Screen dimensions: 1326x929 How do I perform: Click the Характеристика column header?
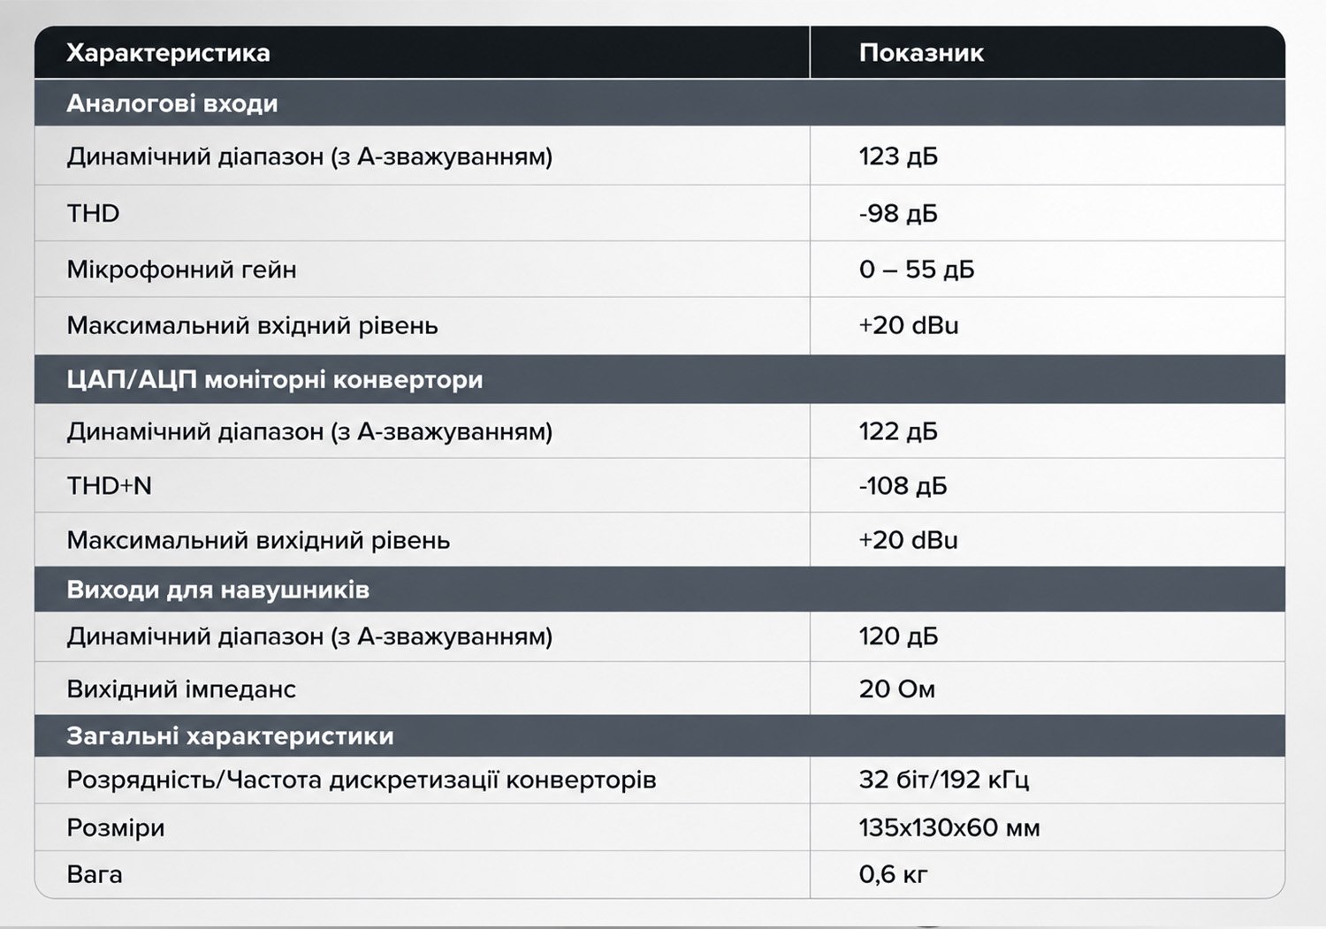(x=168, y=53)
